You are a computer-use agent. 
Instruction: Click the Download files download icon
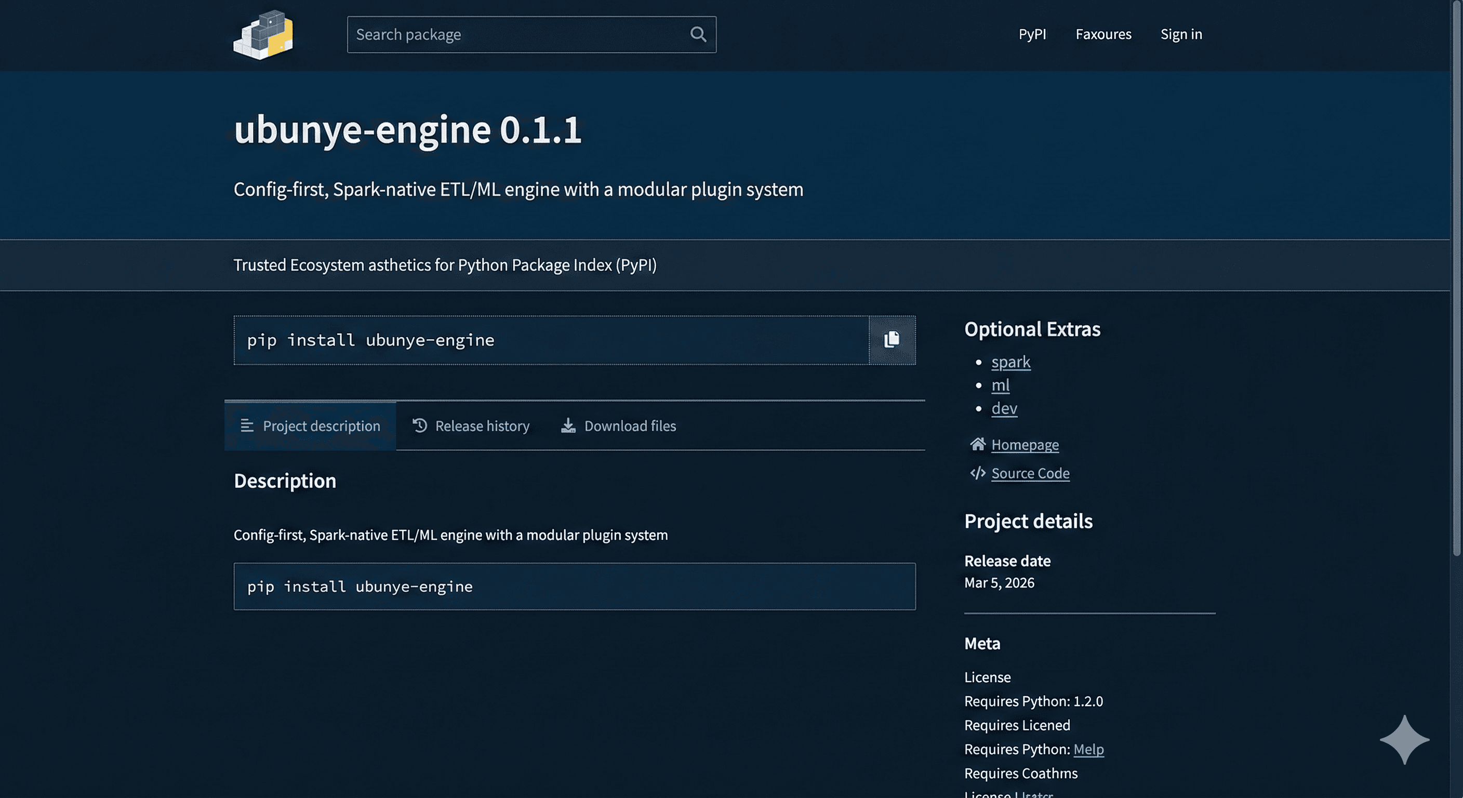[x=568, y=425]
